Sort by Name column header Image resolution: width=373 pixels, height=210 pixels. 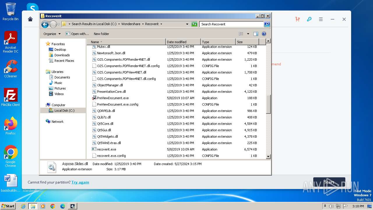[126, 42]
